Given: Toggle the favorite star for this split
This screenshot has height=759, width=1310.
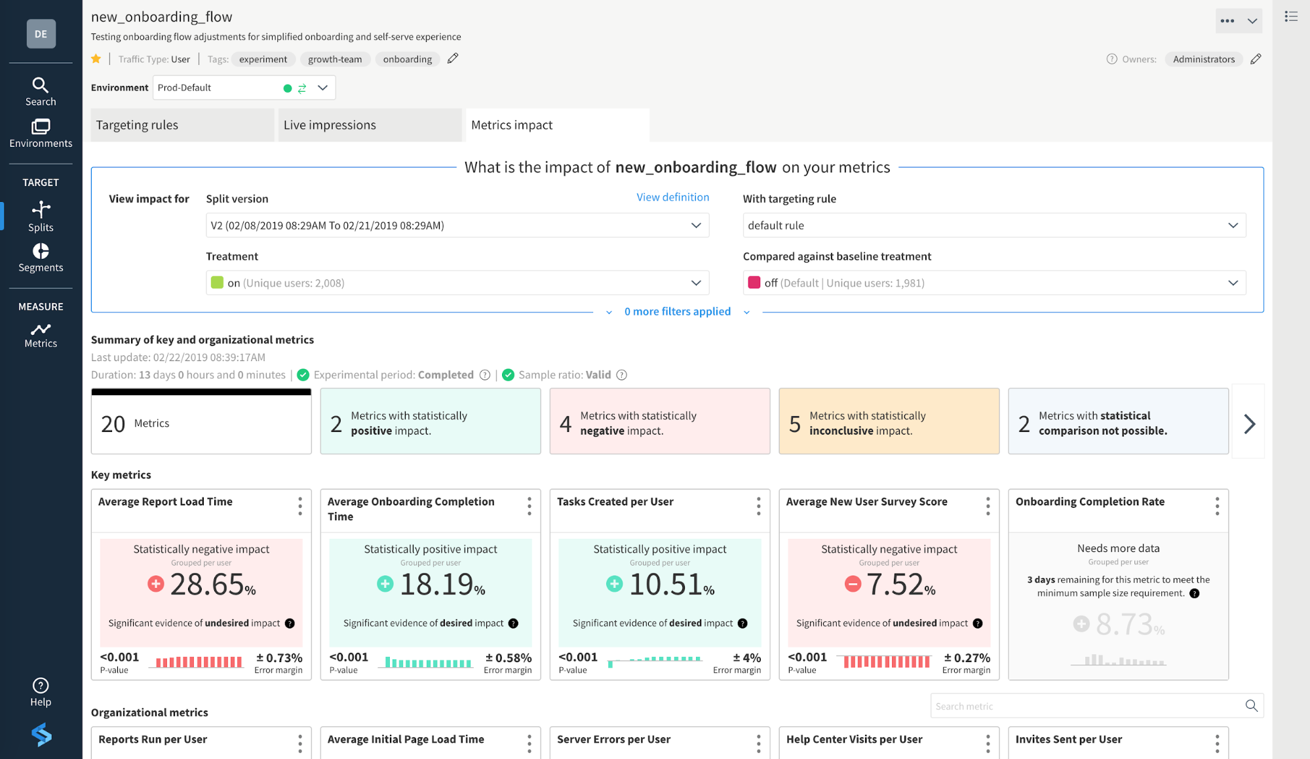Looking at the screenshot, I should coord(96,59).
